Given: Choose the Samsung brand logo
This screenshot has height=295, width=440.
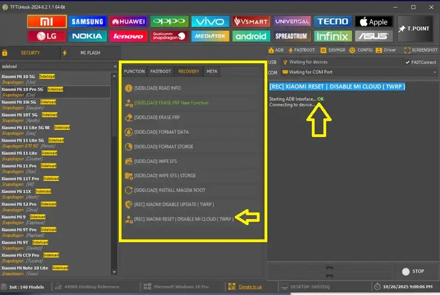Looking at the screenshot, I should pyautogui.click(x=88, y=21).
